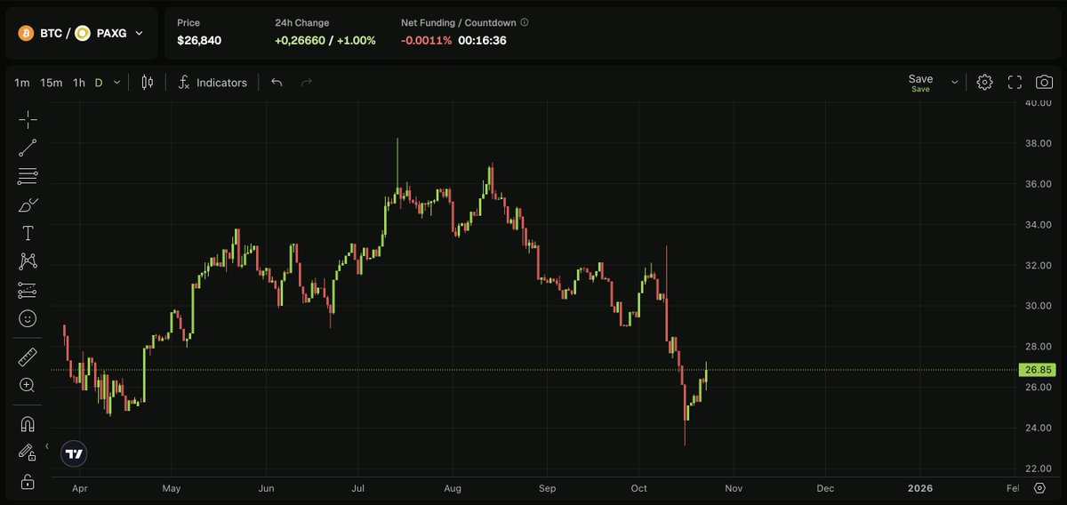
Task: Switch chart to 1h timeframe
Action: pyautogui.click(x=79, y=83)
